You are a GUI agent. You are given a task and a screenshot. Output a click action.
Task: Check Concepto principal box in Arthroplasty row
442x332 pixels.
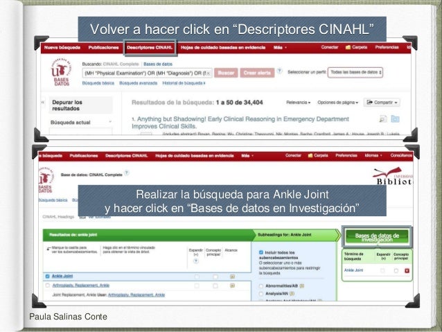[215, 286]
